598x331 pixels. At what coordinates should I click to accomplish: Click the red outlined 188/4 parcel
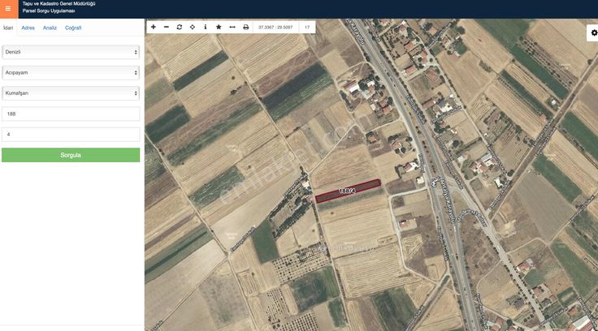pos(348,190)
